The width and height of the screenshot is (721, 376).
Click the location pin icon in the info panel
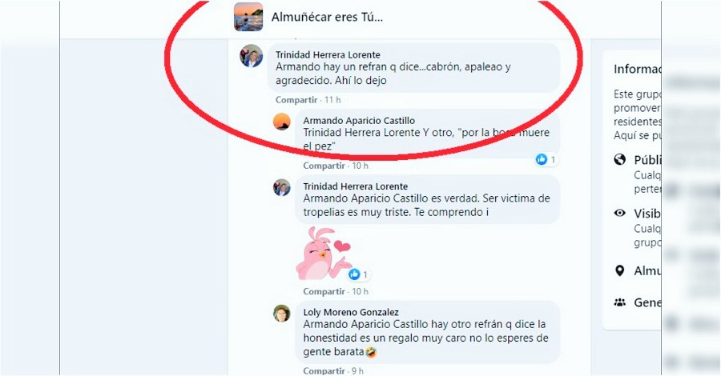click(x=620, y=271)
